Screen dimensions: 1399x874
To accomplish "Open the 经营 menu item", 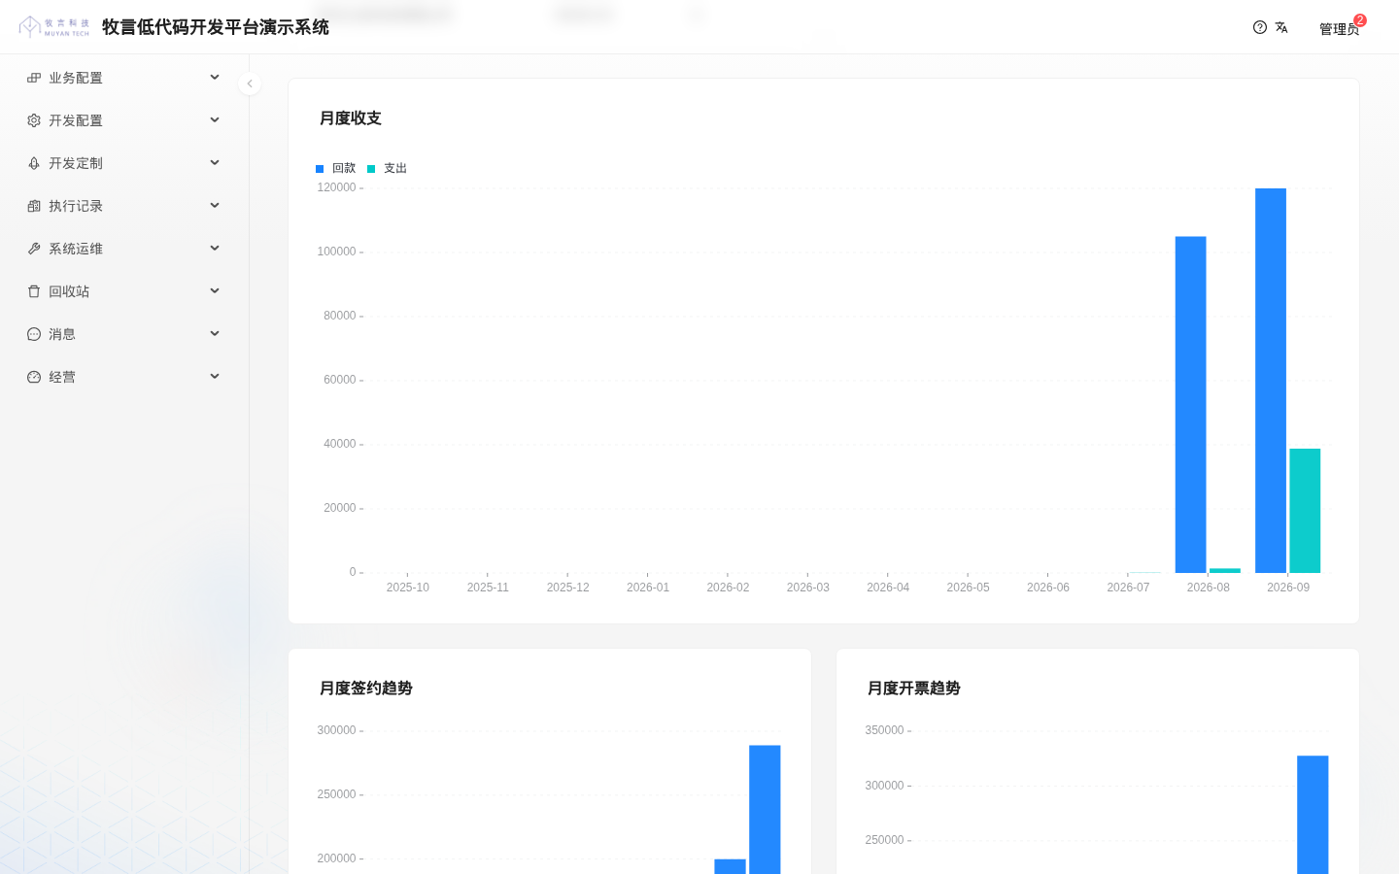I will pyautogui.click(x=124, y=377).
